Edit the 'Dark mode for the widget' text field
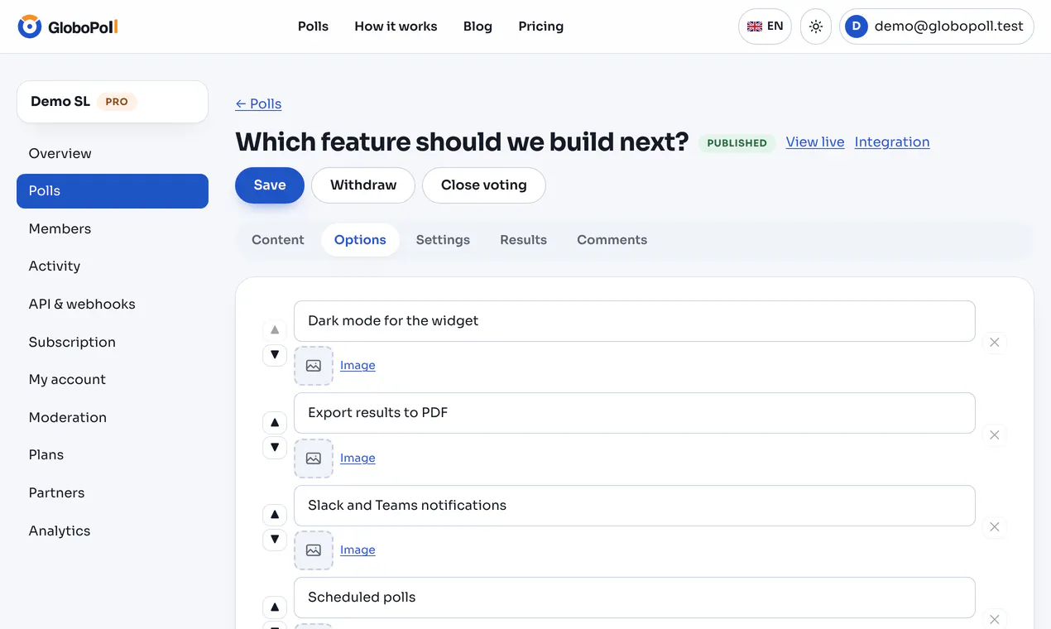 pos(635,321)
